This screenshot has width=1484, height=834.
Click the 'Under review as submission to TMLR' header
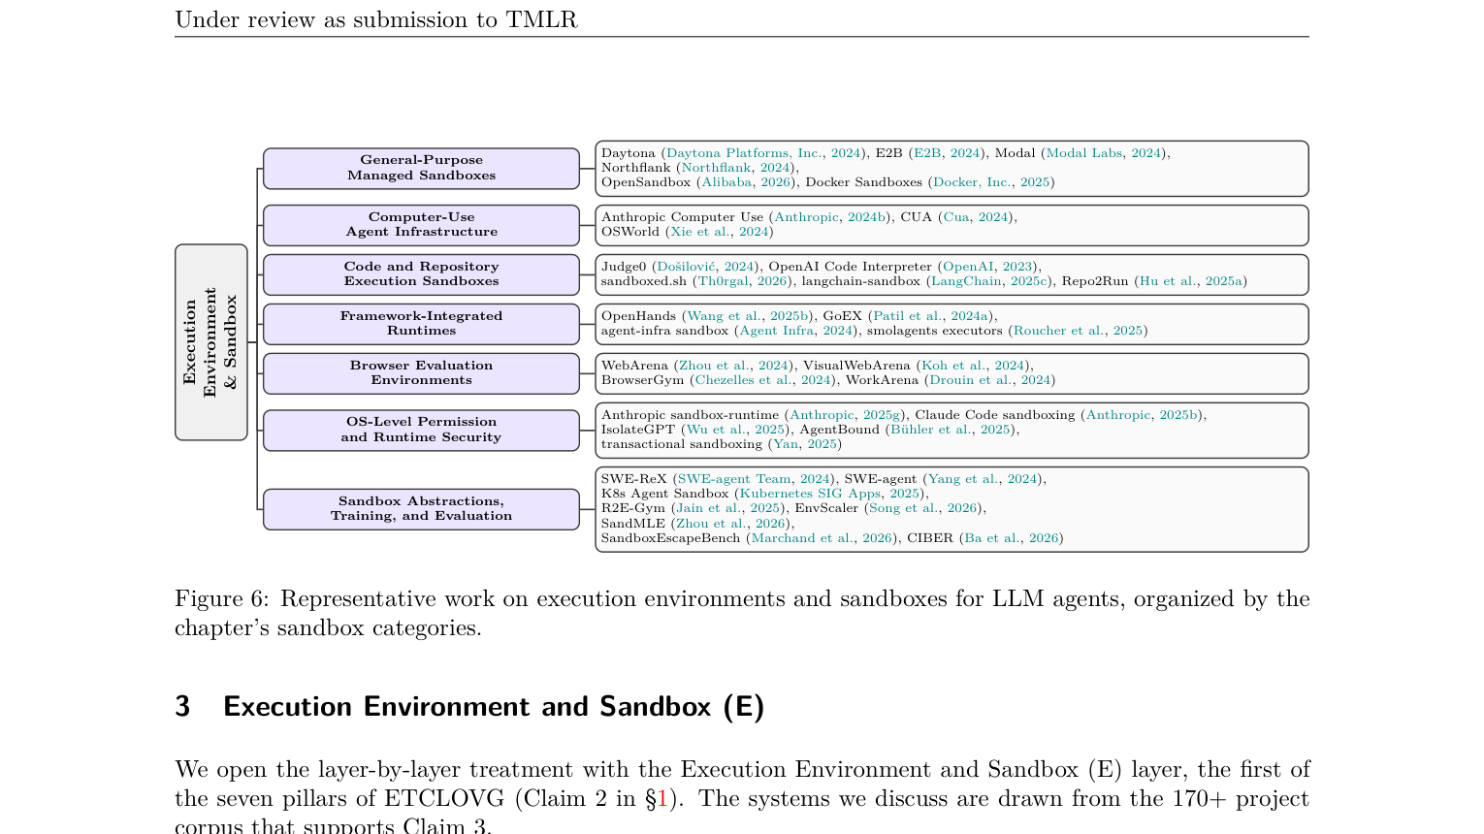(x=376, y=20)
